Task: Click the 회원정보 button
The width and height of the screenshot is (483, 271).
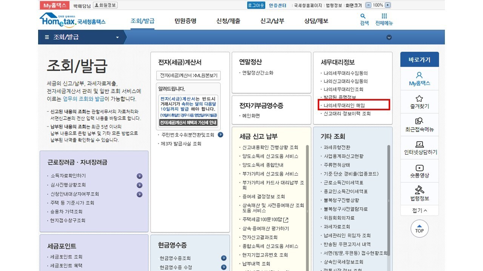Action: click(105, 5)
